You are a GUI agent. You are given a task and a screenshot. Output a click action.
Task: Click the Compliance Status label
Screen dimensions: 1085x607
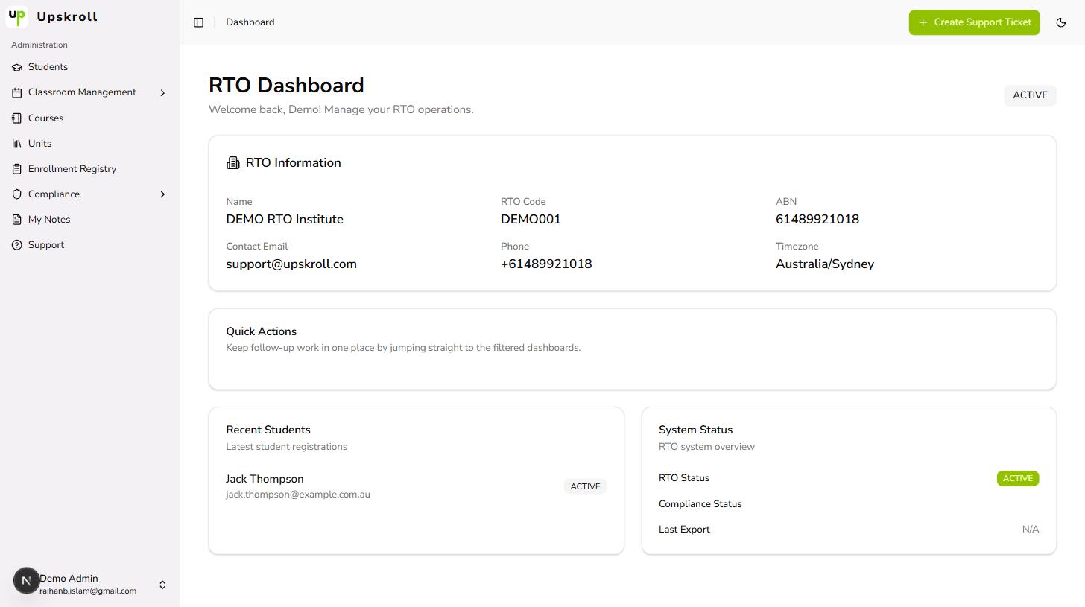(x=700, y=504)
